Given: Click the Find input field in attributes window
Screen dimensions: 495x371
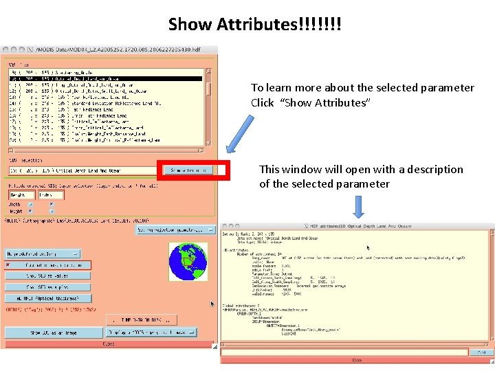Looking at the screenshot, I should pyautogui.click(x=344, y=352).
